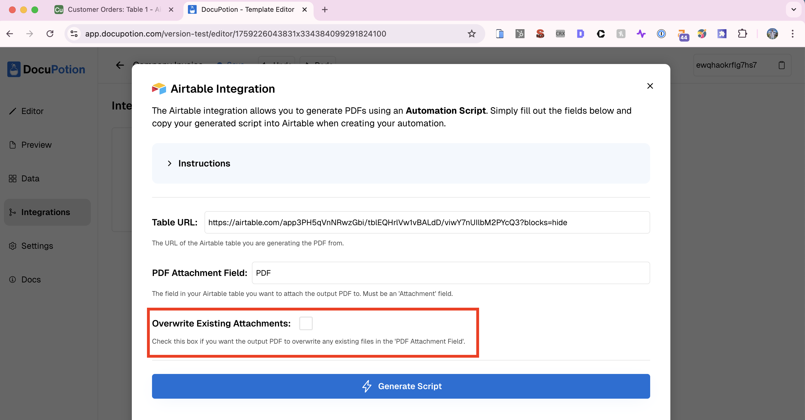Reload the current page
The height and width of the screenshot is (420, 805).
50,33
